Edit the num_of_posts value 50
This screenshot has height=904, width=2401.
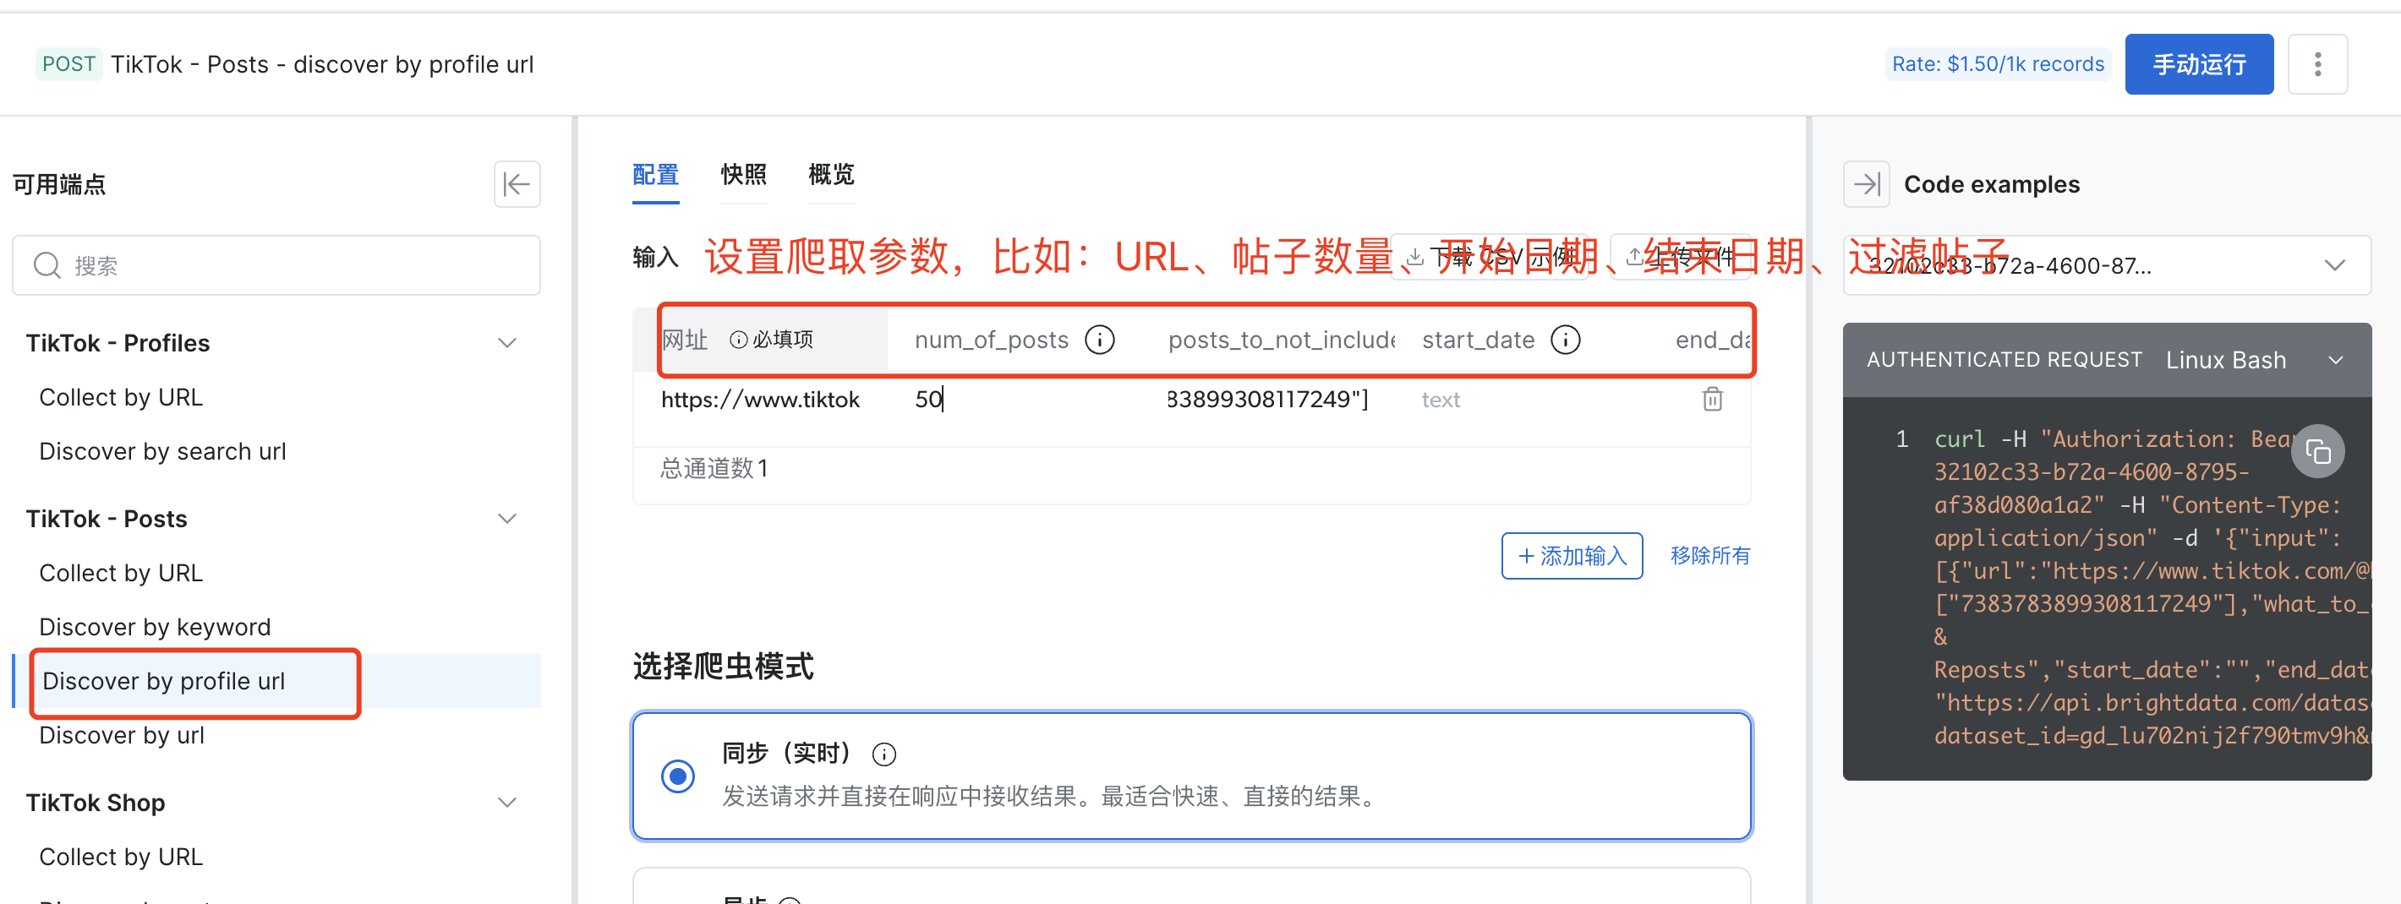928,400
